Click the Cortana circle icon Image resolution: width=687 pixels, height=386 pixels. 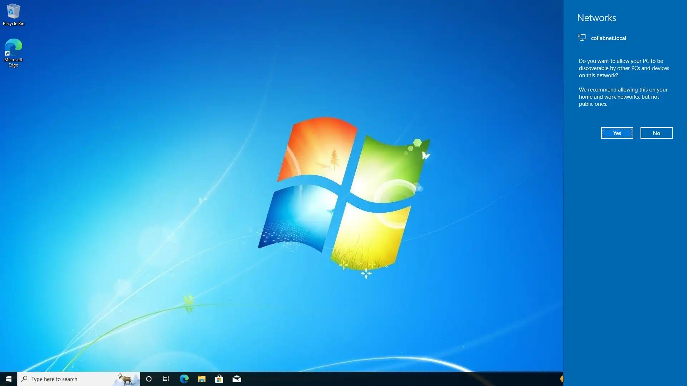pyautogui.click(x=149, y=379)
